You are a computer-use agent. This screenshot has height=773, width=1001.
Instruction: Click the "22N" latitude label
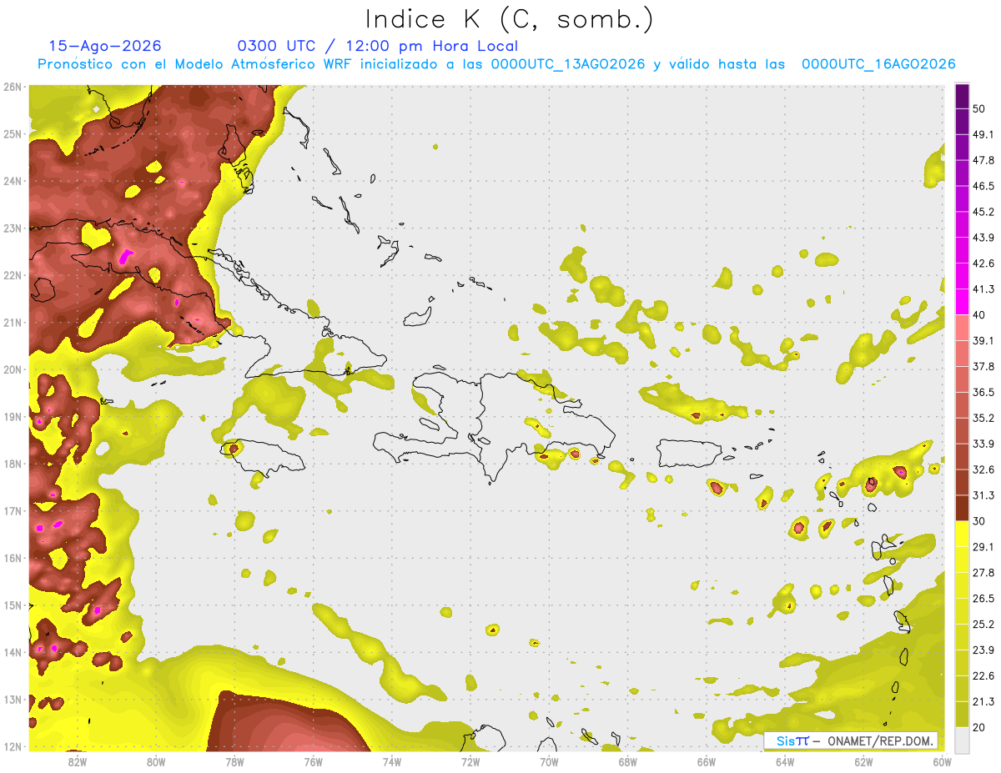coord(13,275)
